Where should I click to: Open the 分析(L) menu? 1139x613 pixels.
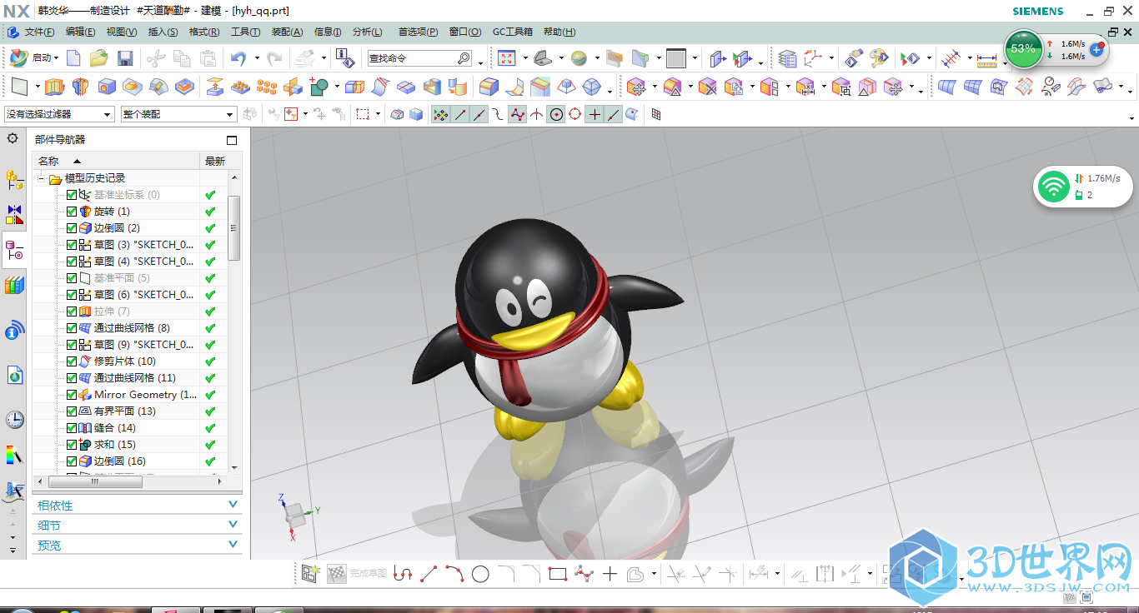click(x=367, y=32)
